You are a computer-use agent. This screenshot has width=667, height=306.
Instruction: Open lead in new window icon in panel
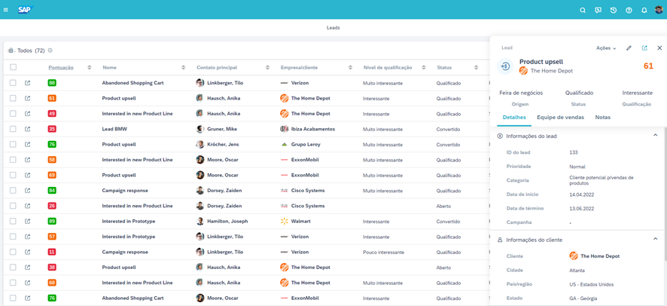click(644, 48)
